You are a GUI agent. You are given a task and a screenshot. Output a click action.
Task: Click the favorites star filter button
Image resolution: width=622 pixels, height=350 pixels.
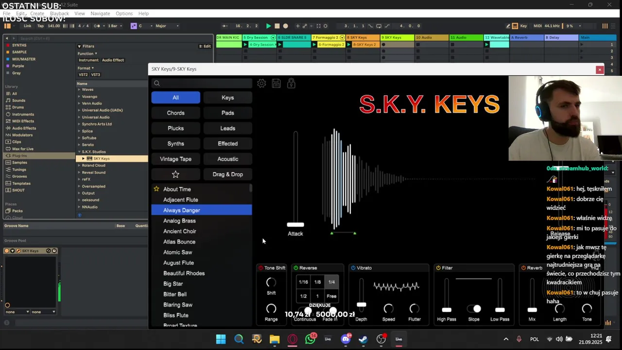point(175,174)
